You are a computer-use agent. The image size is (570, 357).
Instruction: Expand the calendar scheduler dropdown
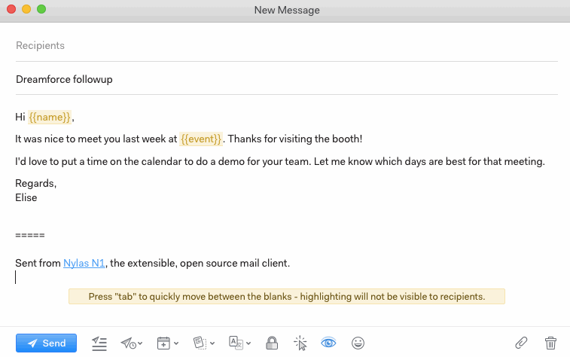167,343
